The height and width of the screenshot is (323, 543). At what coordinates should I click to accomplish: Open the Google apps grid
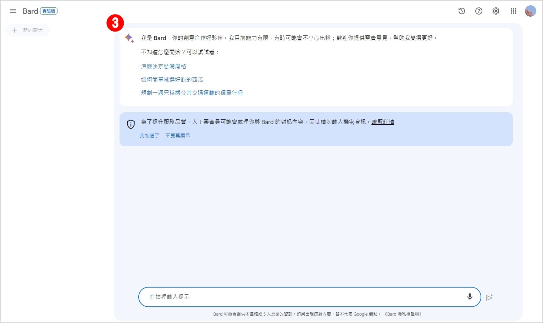514,11
